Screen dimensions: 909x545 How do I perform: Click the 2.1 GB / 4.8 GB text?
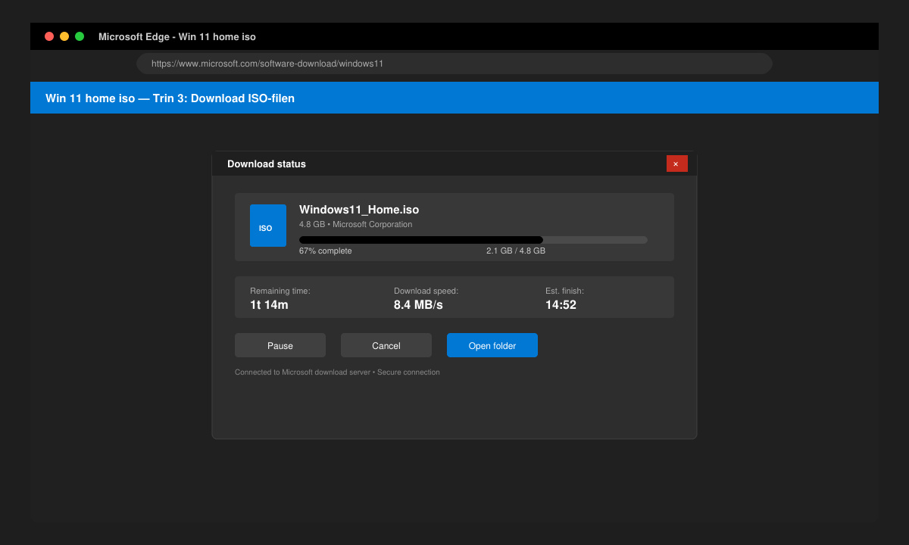[516, 251]
